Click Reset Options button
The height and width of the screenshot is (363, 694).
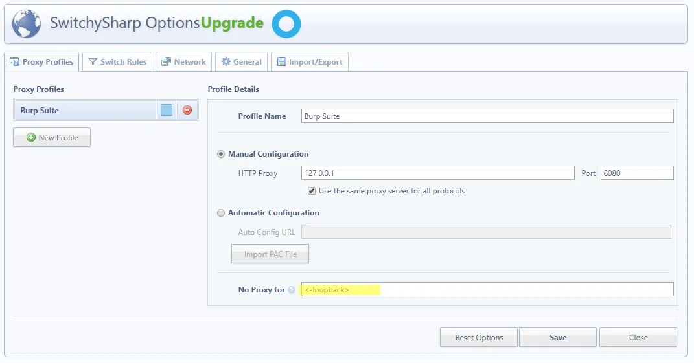(479, 337)
